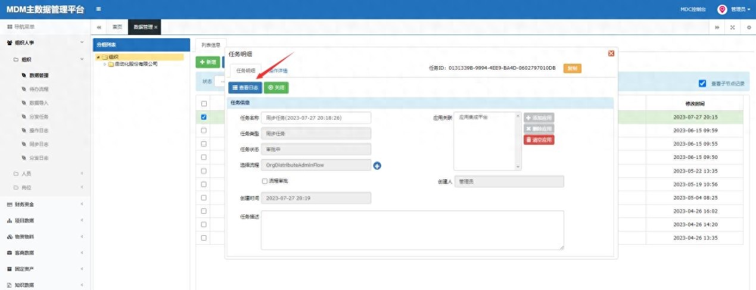Expand the 人员 submenu

click(x=82, y=174)
